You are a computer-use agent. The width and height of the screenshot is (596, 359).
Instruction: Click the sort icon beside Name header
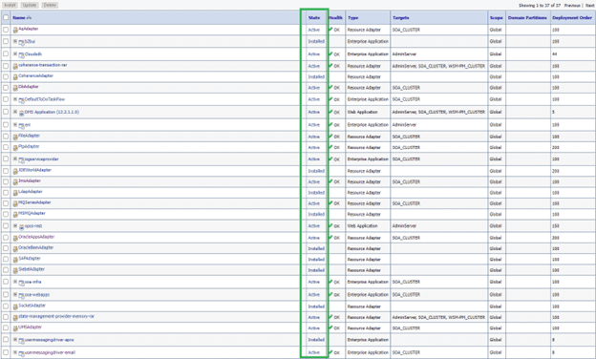[29, 18]
